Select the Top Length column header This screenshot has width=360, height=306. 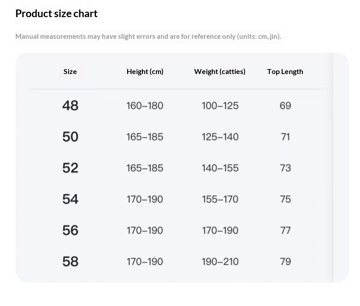pos(285,72)
